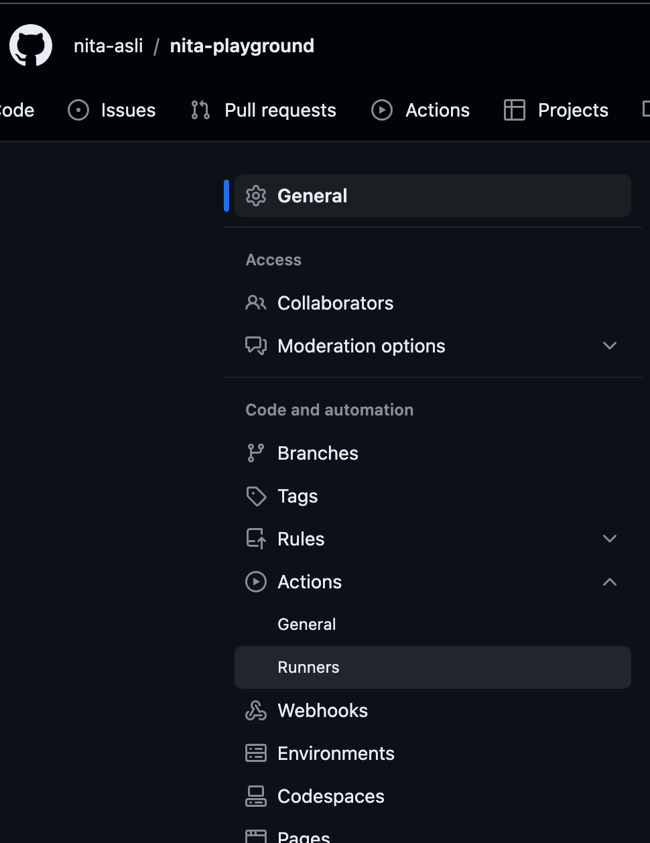Click the gear icon beside General
The image size is (650, 843).
pos(256,195)
